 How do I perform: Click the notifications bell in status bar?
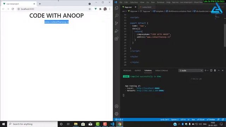pyautogui.click(x=223, y=120)
